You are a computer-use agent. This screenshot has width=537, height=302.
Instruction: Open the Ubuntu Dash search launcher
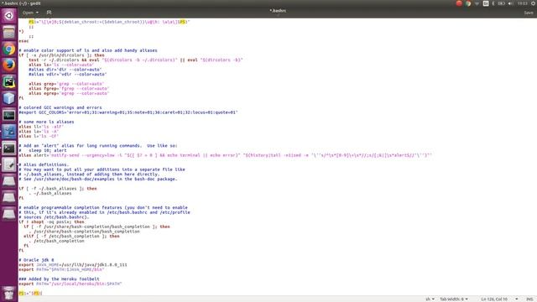pyautogui.click(x=9, y=16)
